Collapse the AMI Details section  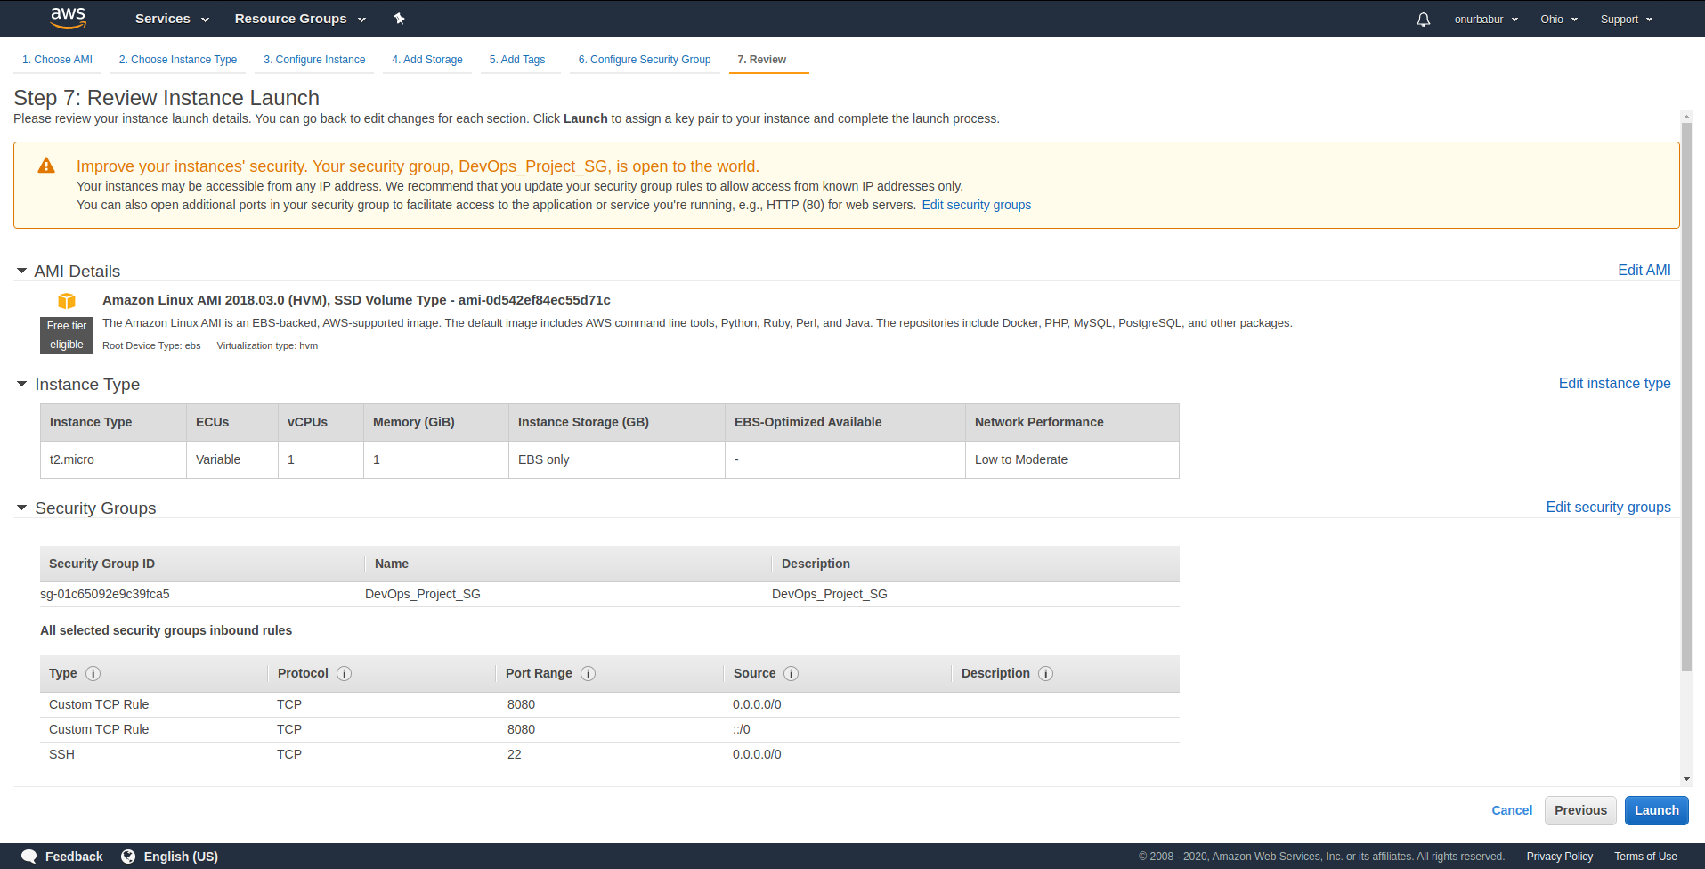(x=21, y=271)
